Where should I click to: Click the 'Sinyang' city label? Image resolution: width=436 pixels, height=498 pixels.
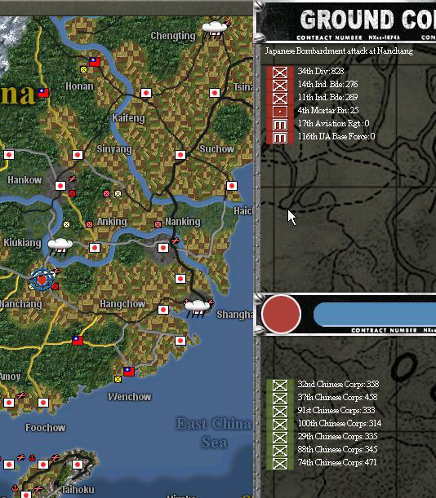point(114,149)
